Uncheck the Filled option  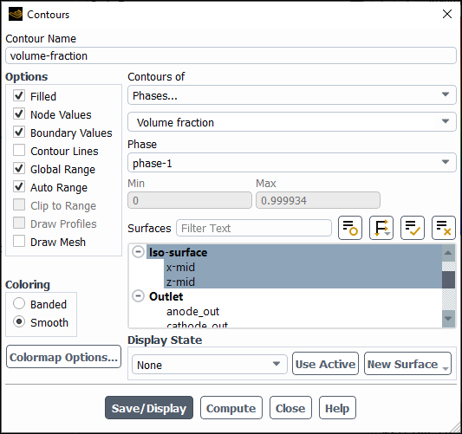click(19, 96)
